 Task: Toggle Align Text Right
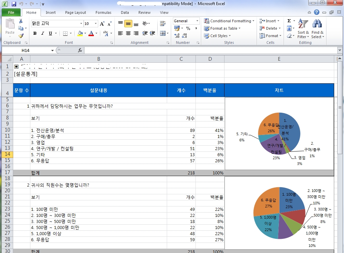pos(136,33)
